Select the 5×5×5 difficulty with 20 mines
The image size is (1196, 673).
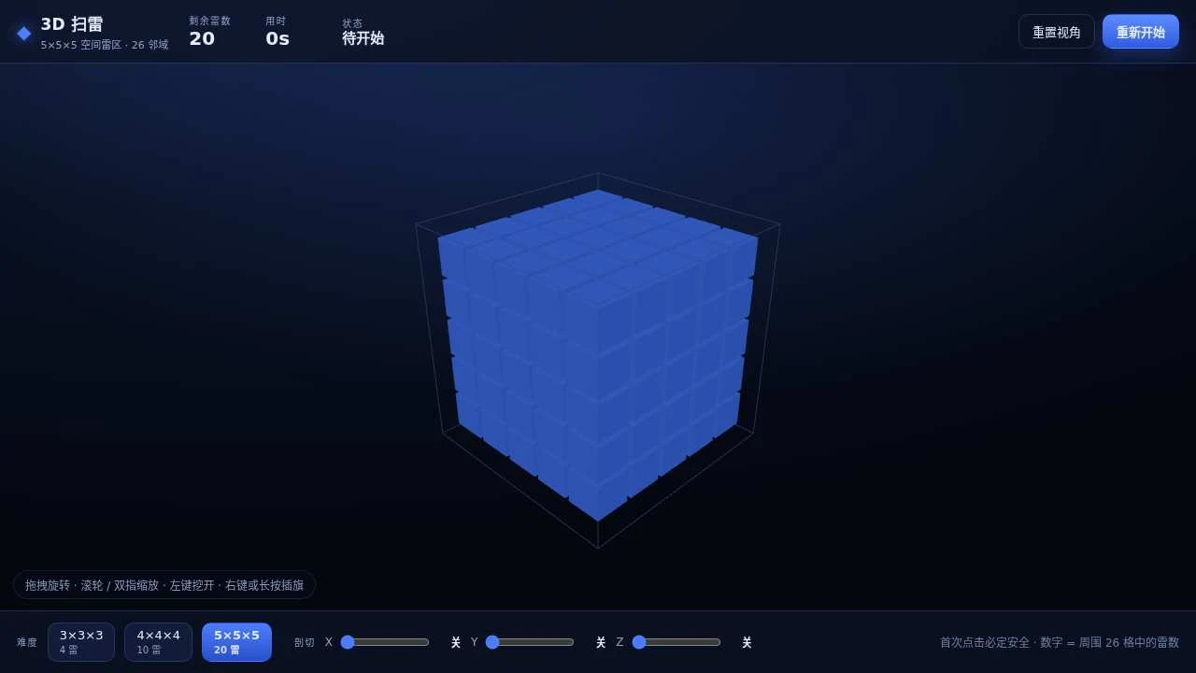point(236,642)
